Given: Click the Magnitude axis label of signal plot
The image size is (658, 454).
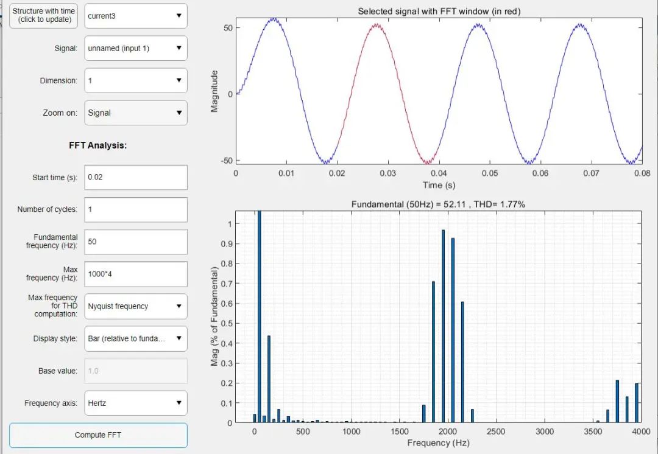Looking at the screenshot, I should click(x=214, y=91).
